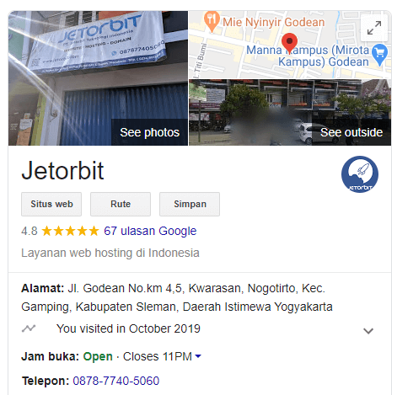The height and width of the screenshot is (395, 397).
Task: Expand the October 2019 visit details chevron
Action: click(x=368, y=331)
